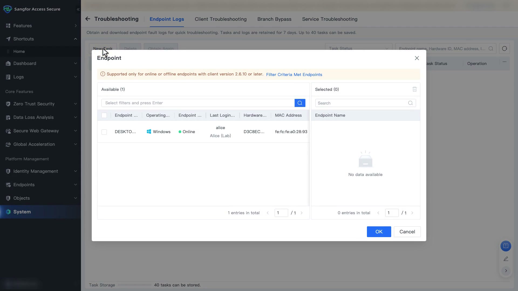Click the Zero Trust Security shield icon

coord(8,104)
